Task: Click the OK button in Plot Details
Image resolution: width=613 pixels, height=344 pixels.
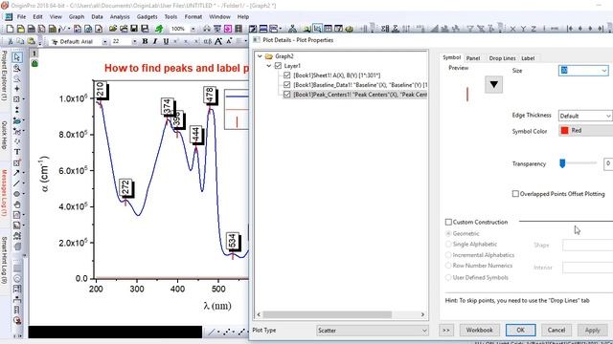Action: point(520,330)
